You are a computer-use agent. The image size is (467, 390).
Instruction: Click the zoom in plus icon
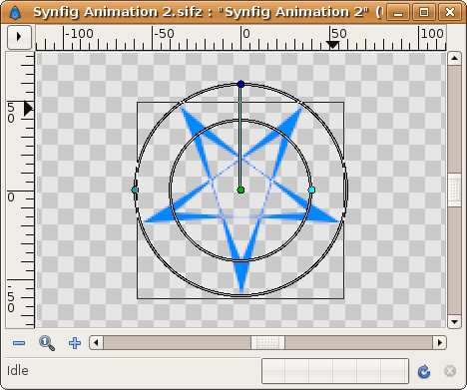75,343
